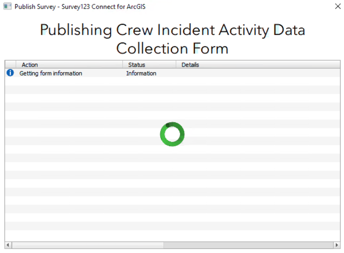This screenshot has width=344, height=253.
Task: Click the Survey123 app icon in title bar
Action: point(7,7)
